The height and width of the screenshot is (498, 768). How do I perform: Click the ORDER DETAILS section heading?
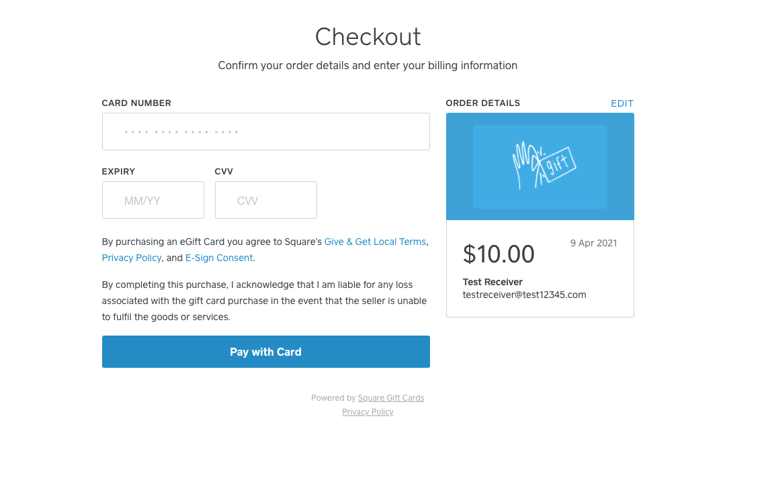tap(482, 103)
